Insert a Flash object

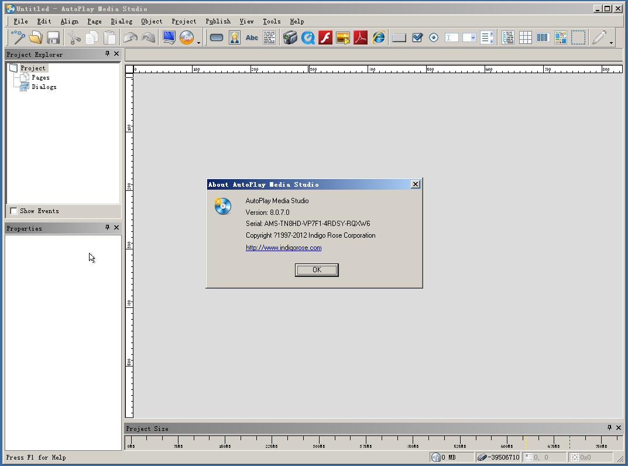tap(325, 37)
